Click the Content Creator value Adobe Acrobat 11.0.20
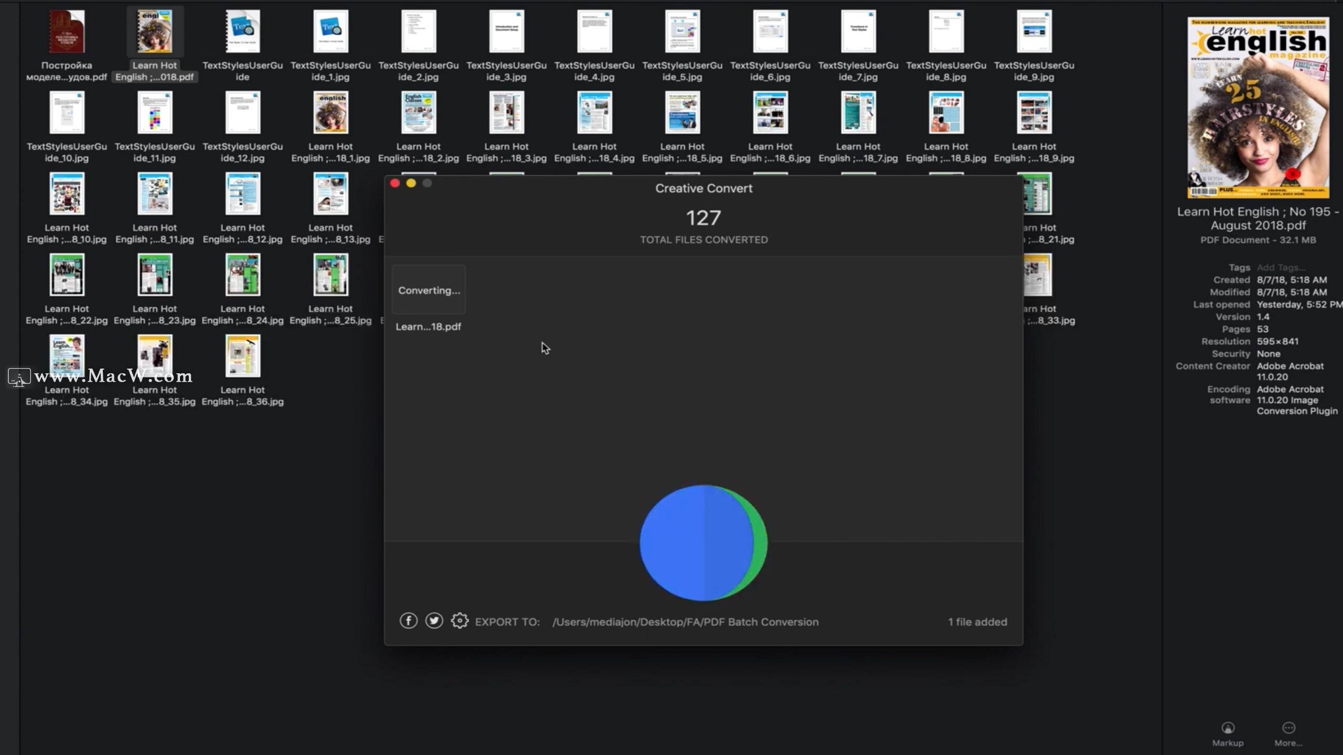 [1290, 371]
